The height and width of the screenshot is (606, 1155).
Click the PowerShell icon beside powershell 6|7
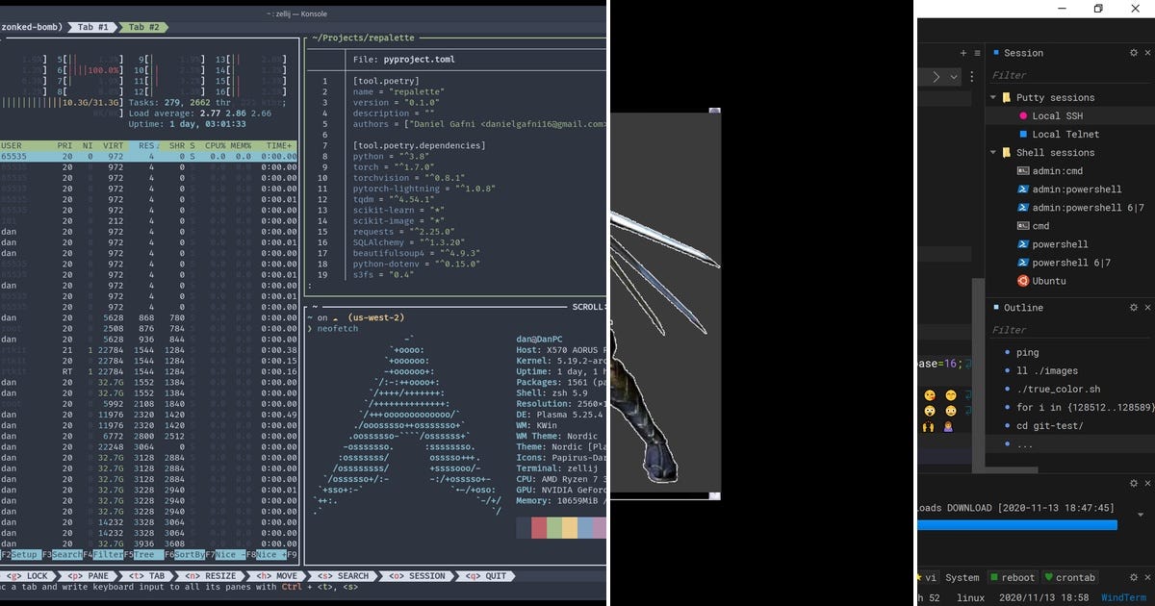click(1023, 263)
